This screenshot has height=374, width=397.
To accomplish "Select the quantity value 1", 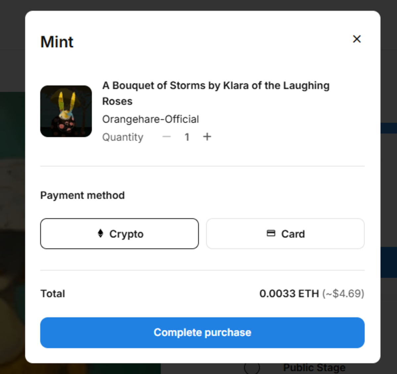I will click(x=187, y=137).
